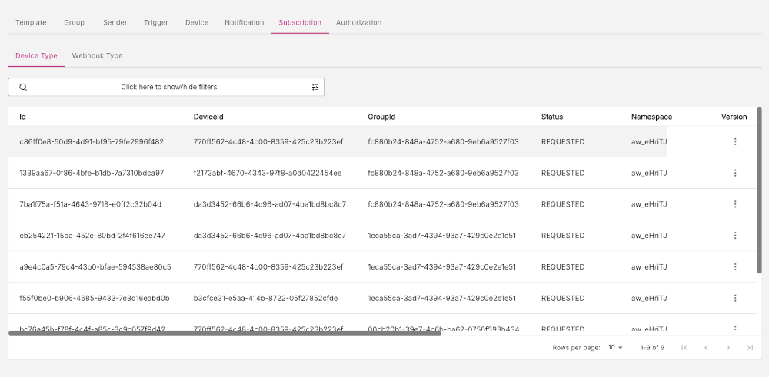Screen dimensions: 769x377
Task: Select Id c86ff0e8-50d9-4d91-bf95-79fe2996f482
Action: (92, 142)
